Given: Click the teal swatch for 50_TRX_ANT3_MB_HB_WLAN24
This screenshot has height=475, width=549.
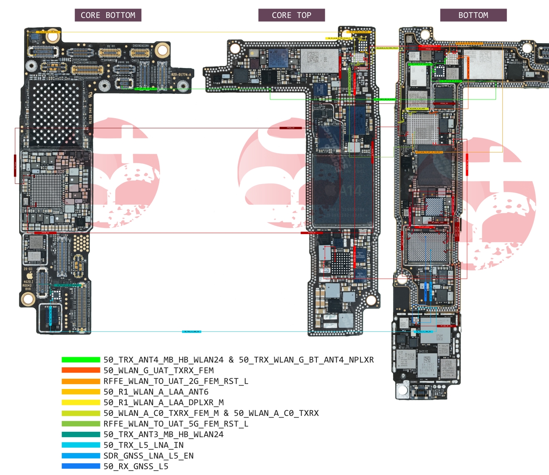Looking at the screenshot, I should (x=81, y=434).
